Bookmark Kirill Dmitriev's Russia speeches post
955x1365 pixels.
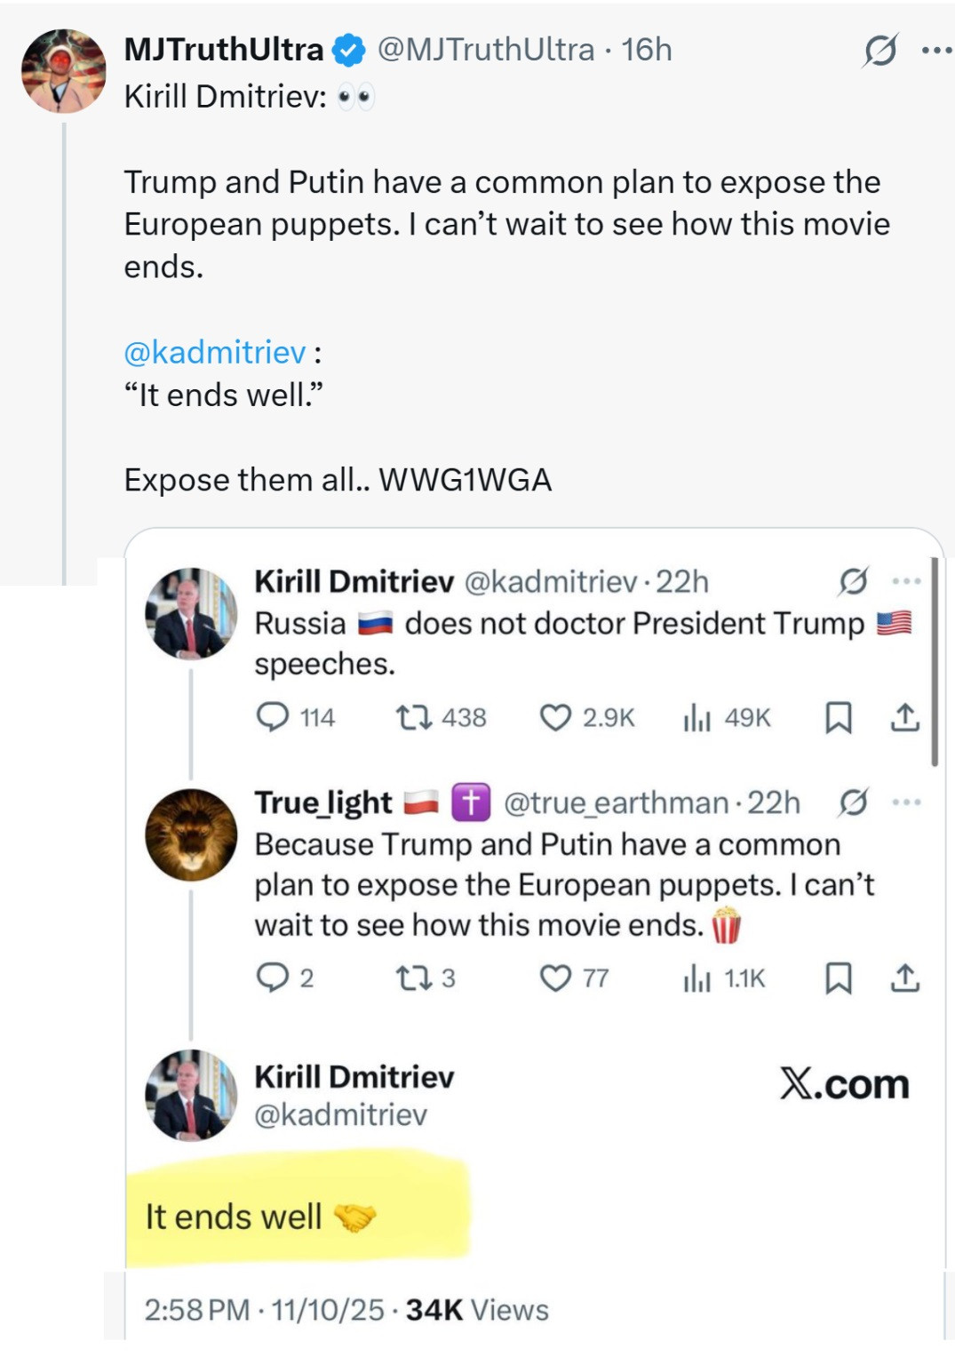pos(838,717)
